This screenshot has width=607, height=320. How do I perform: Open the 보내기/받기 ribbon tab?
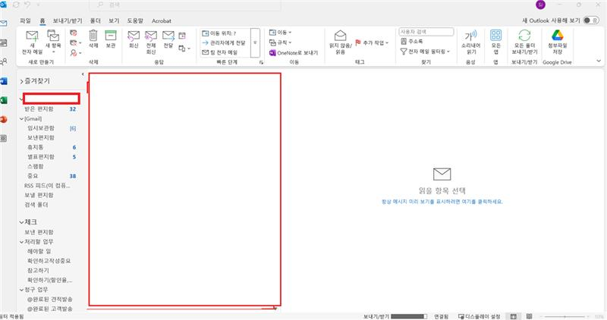point(68,21)
